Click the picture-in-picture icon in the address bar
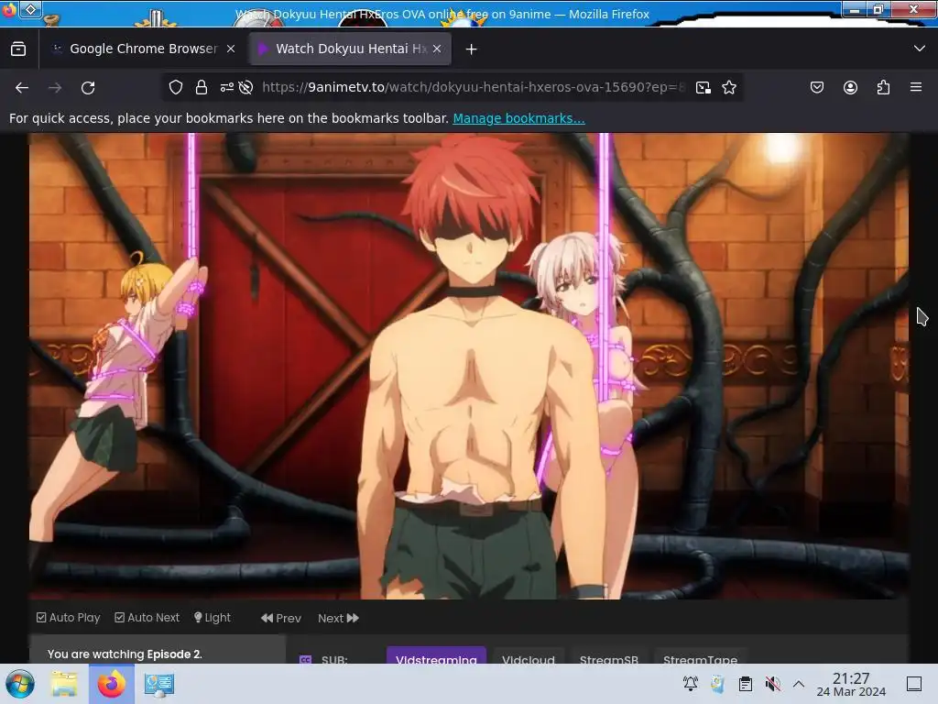Viewport: 938px width, 704px height. (703, 87)
